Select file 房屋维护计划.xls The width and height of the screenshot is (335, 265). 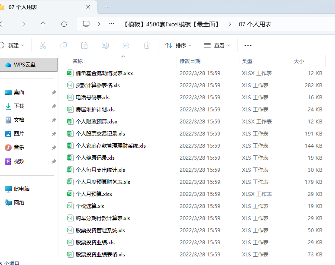click(x=95, y=110)
